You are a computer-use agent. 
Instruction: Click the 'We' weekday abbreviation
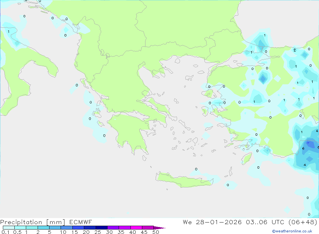(187, 222)
